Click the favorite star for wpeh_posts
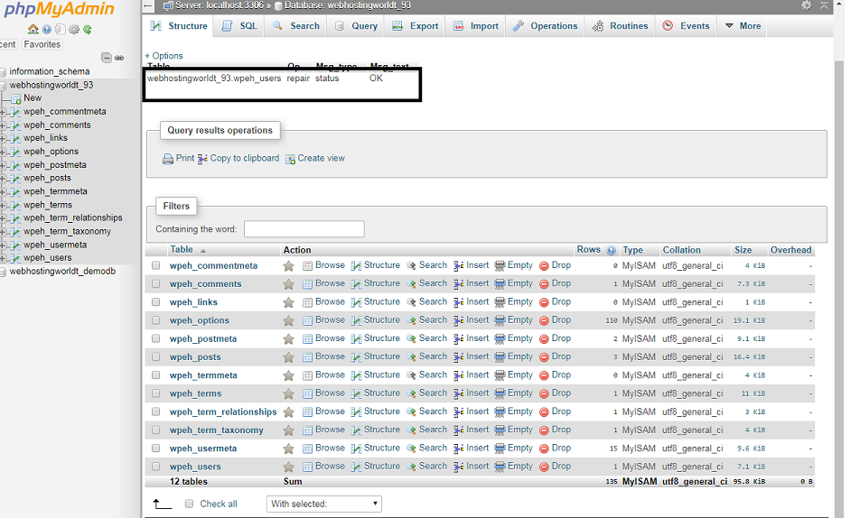This screenshot has height=518, width=860. click(x=288, y=357)
